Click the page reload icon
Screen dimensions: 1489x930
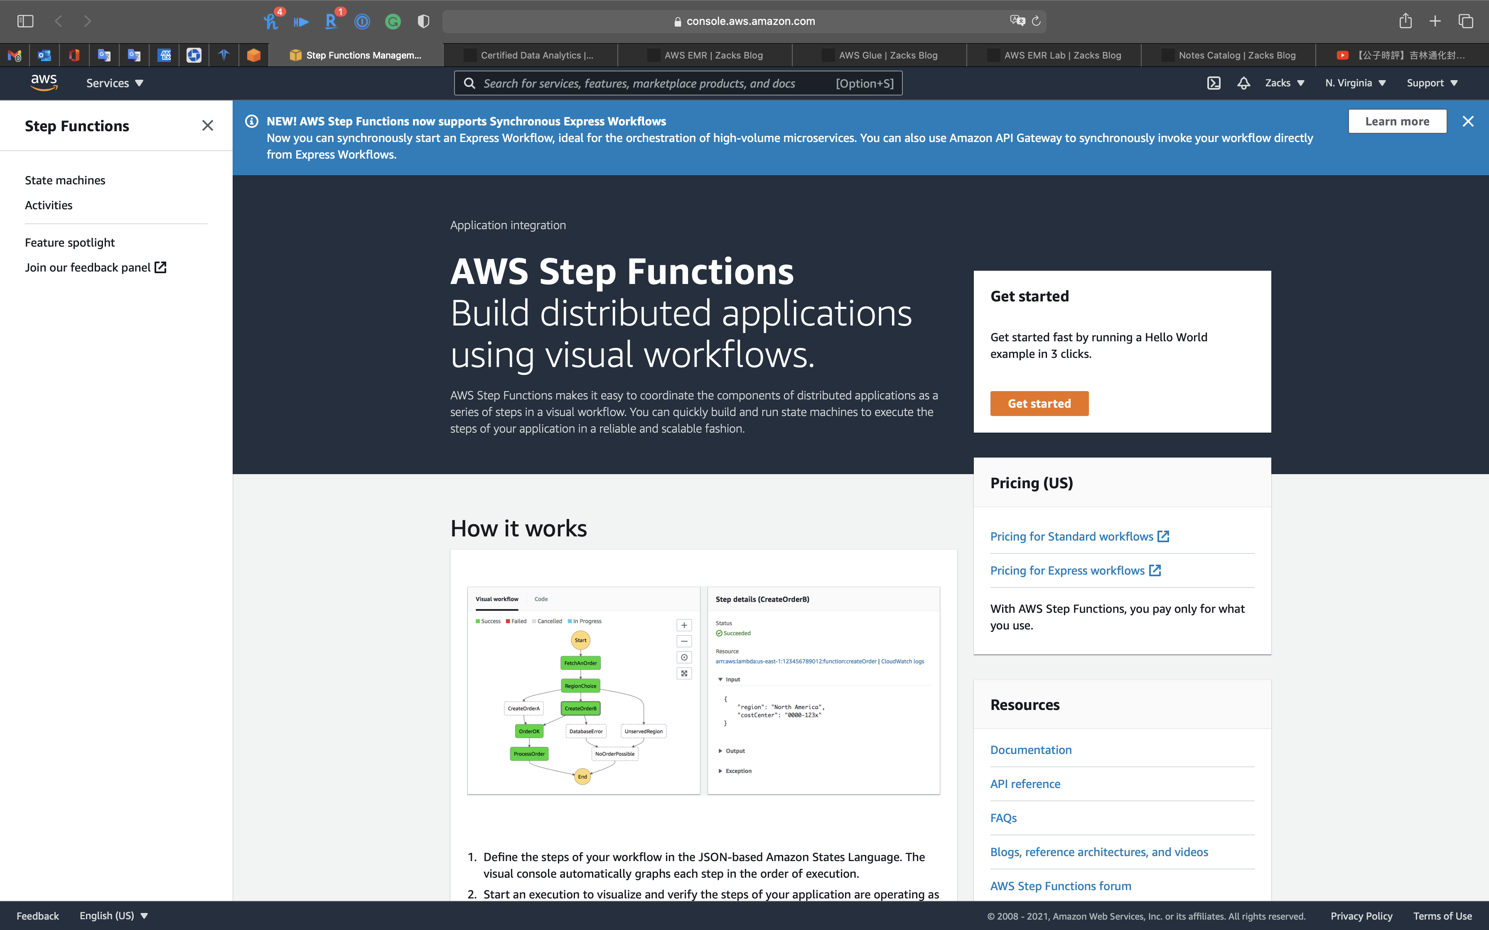1036,21
